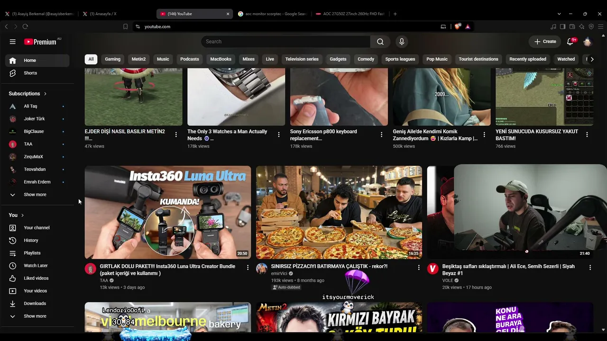Open the Ali Taş subscription channel

point(38,106)
